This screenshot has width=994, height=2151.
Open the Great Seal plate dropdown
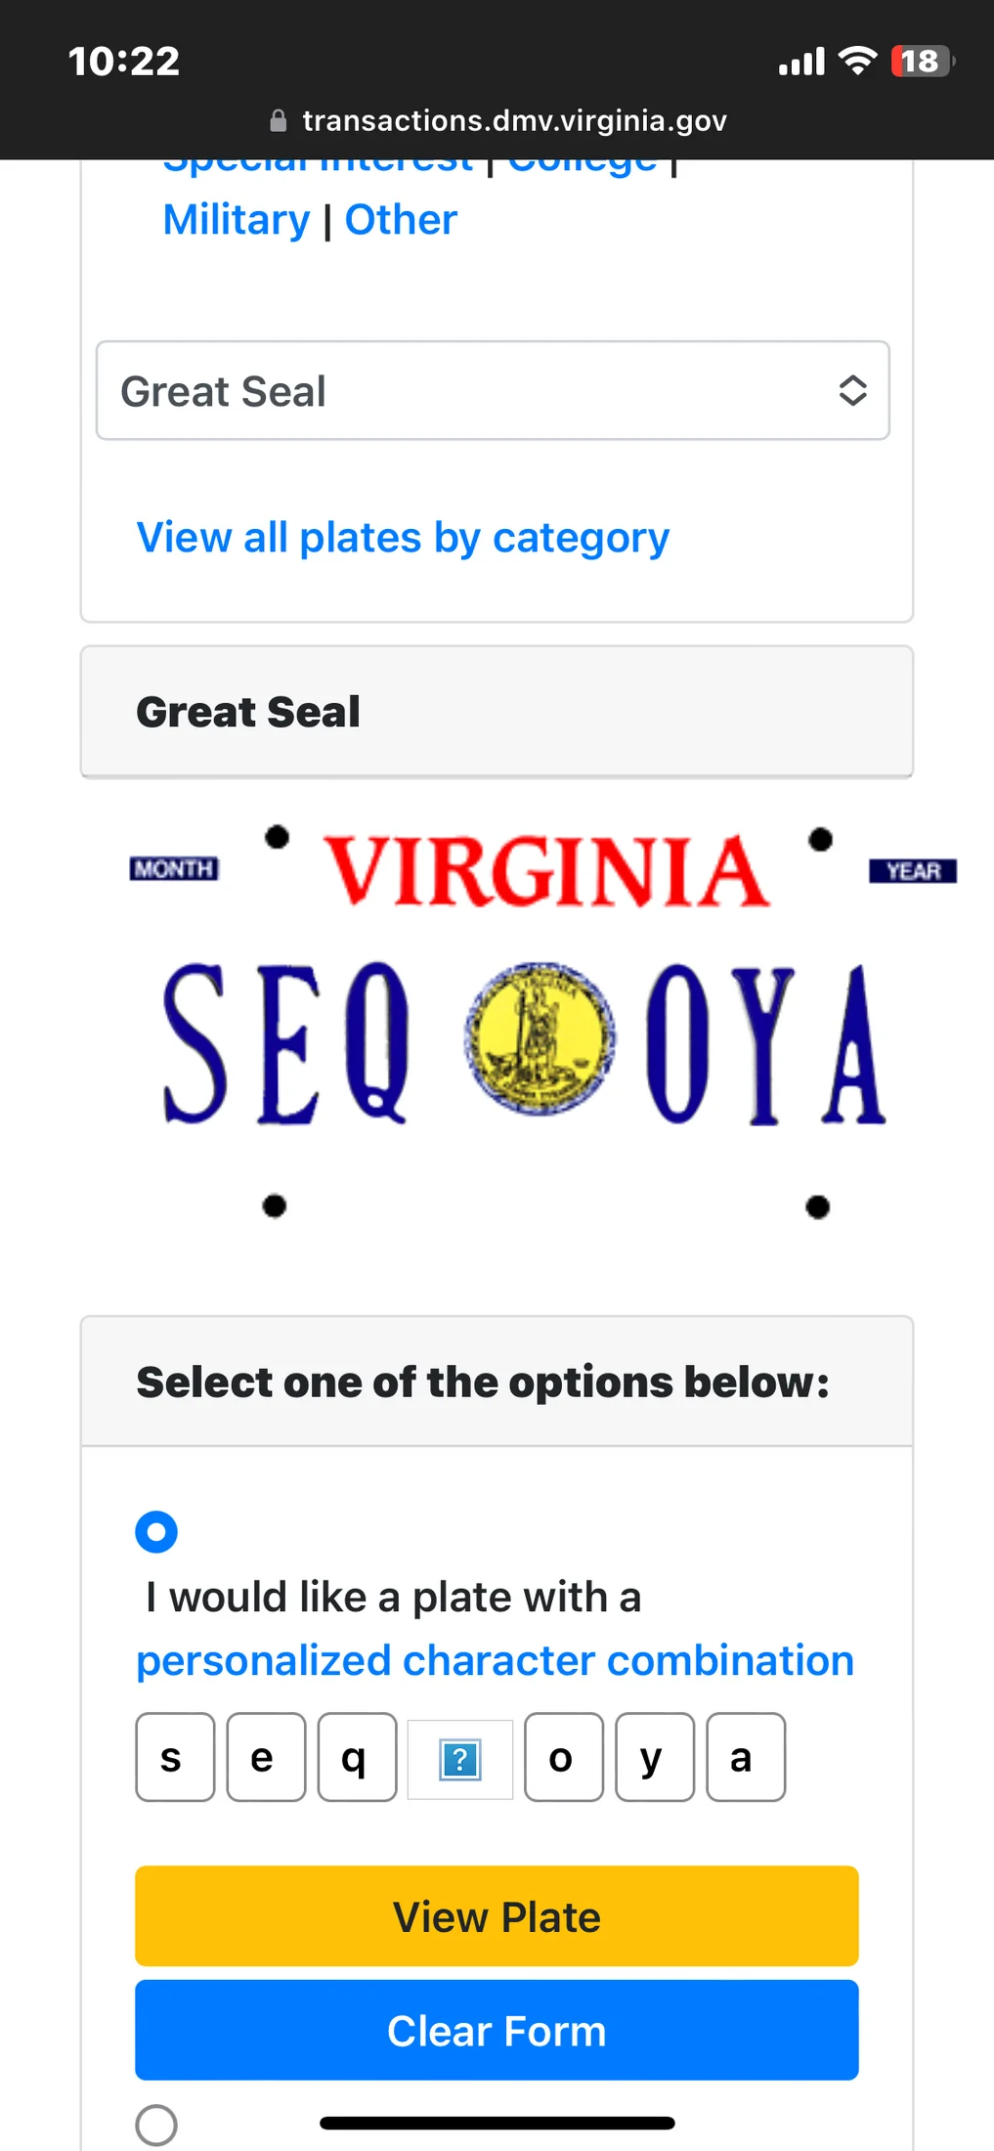click(x=493, y=391)
